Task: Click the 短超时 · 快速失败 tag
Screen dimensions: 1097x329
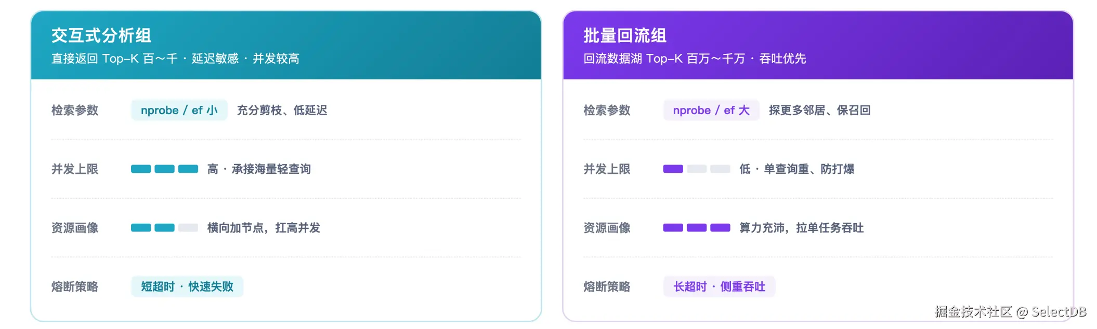Action: click(x=187, y=286)
